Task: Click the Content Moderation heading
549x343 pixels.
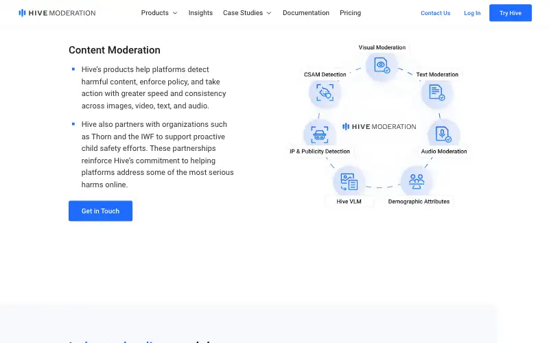Action: [115, 50]
